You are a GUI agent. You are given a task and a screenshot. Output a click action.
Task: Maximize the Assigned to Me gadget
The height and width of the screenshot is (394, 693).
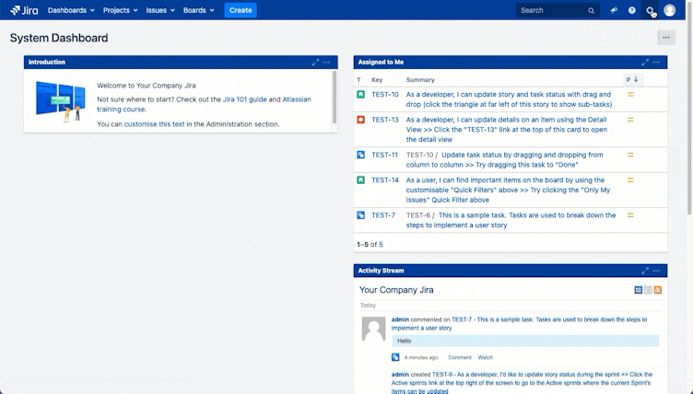(645, 63)
